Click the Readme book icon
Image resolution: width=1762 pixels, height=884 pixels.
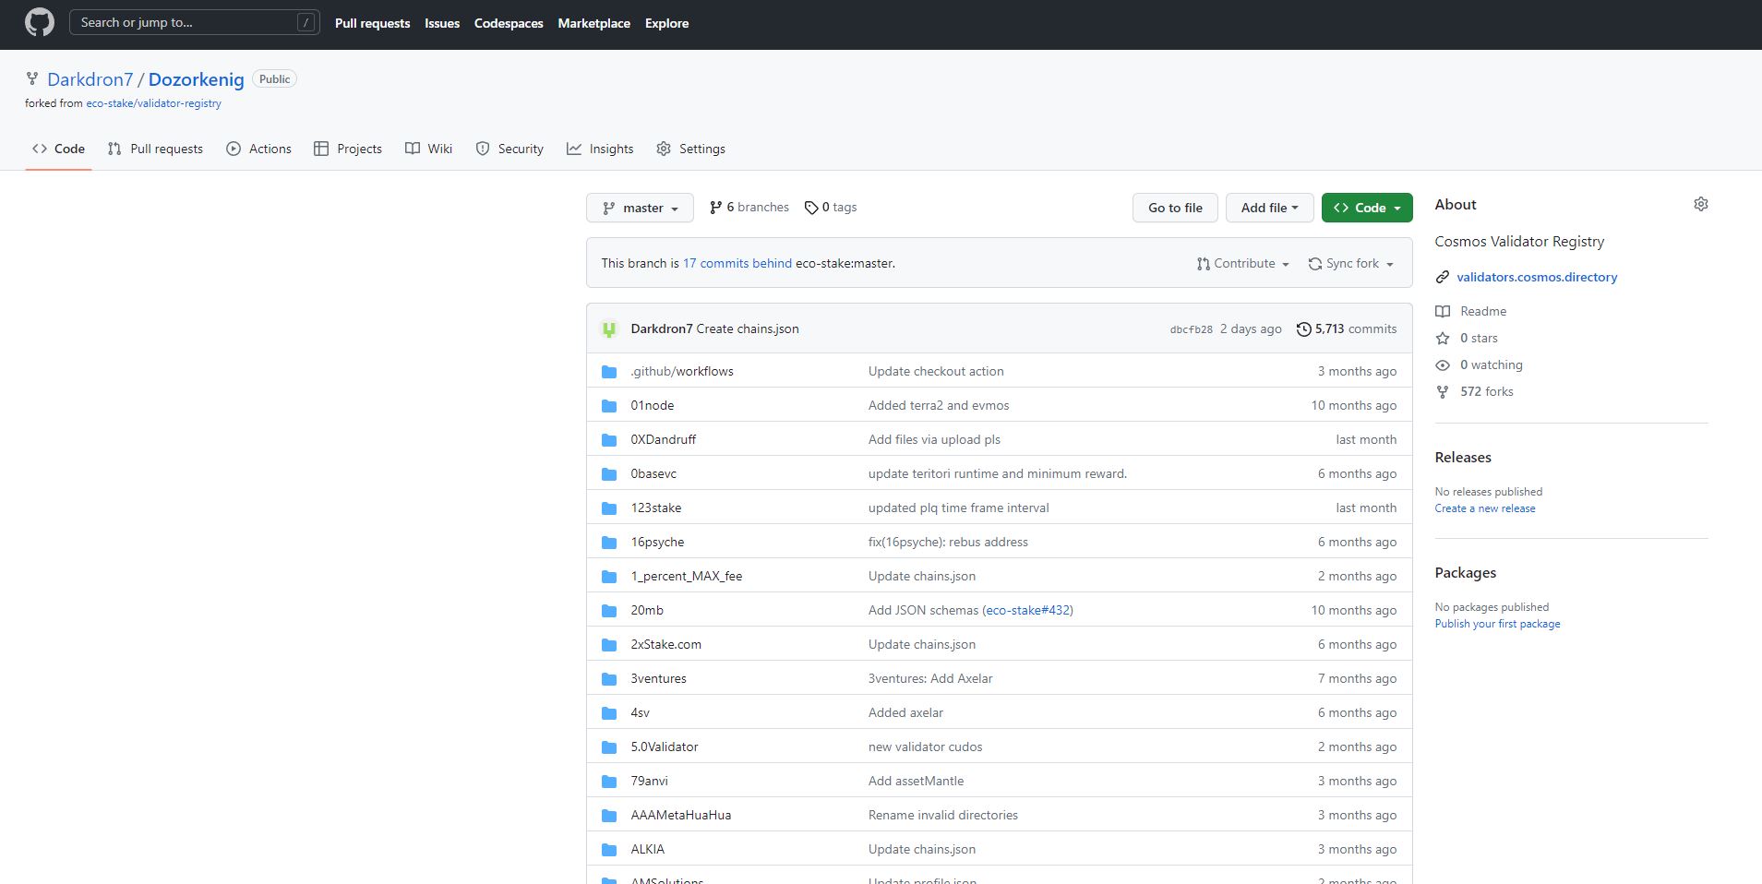(x=1443, y=311)
